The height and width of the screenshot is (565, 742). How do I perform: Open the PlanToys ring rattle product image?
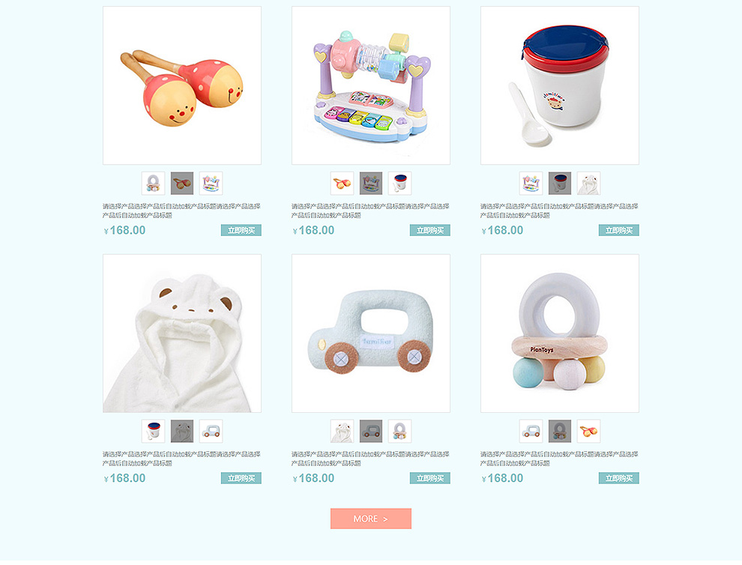[559, 333]
